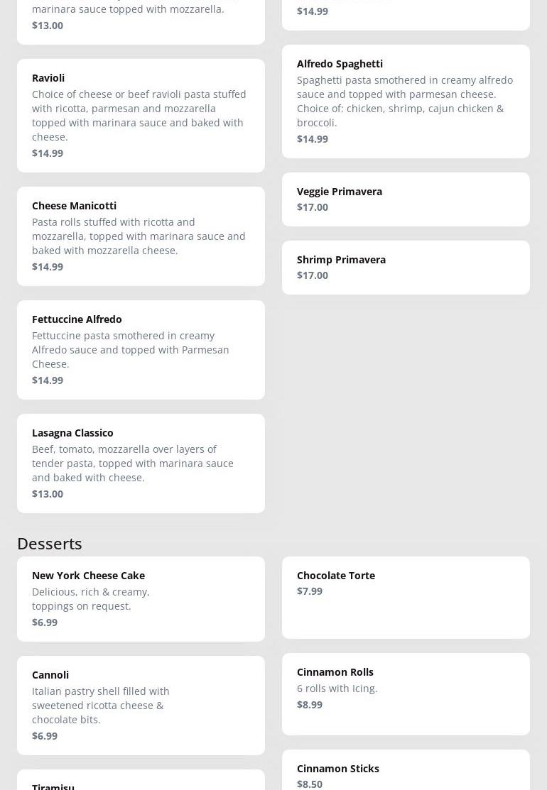The width and height of the screenshot is (547, 790).
Task: Click the Cannoli description text
Action: coord(101,706)
